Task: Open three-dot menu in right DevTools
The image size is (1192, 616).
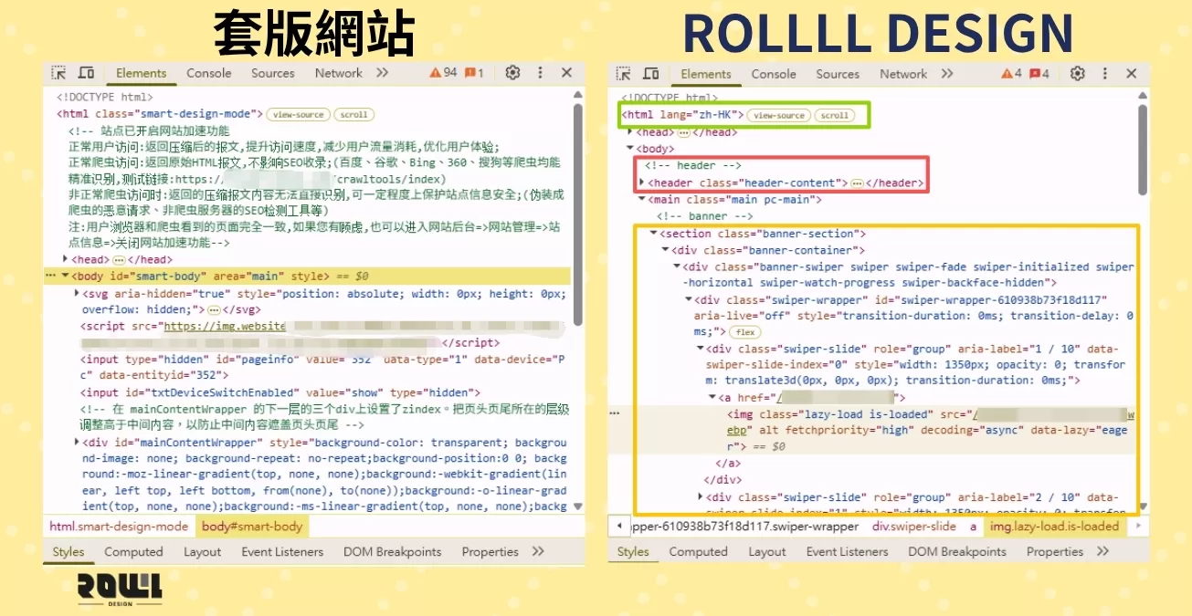Action: [x=1105, y=74]
